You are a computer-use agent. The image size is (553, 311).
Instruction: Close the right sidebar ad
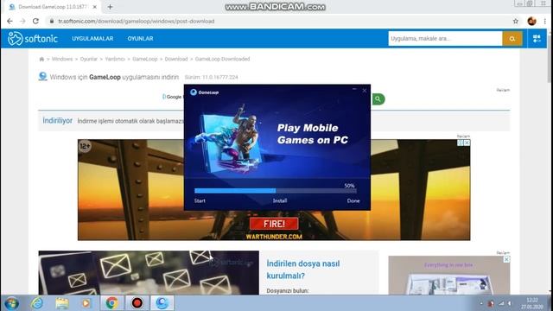(x=506, y=259)
